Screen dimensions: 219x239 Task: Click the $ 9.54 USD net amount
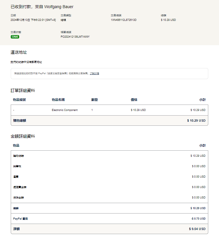[197, 229]
